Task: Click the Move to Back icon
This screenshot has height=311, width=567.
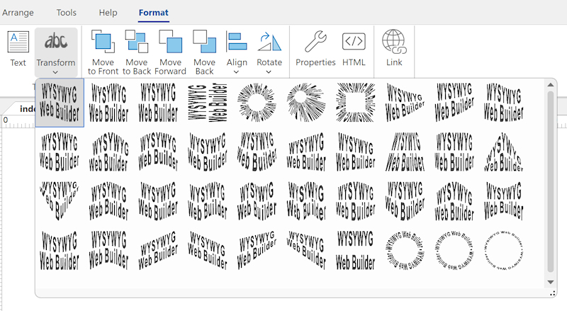Action: click(136, 41)
